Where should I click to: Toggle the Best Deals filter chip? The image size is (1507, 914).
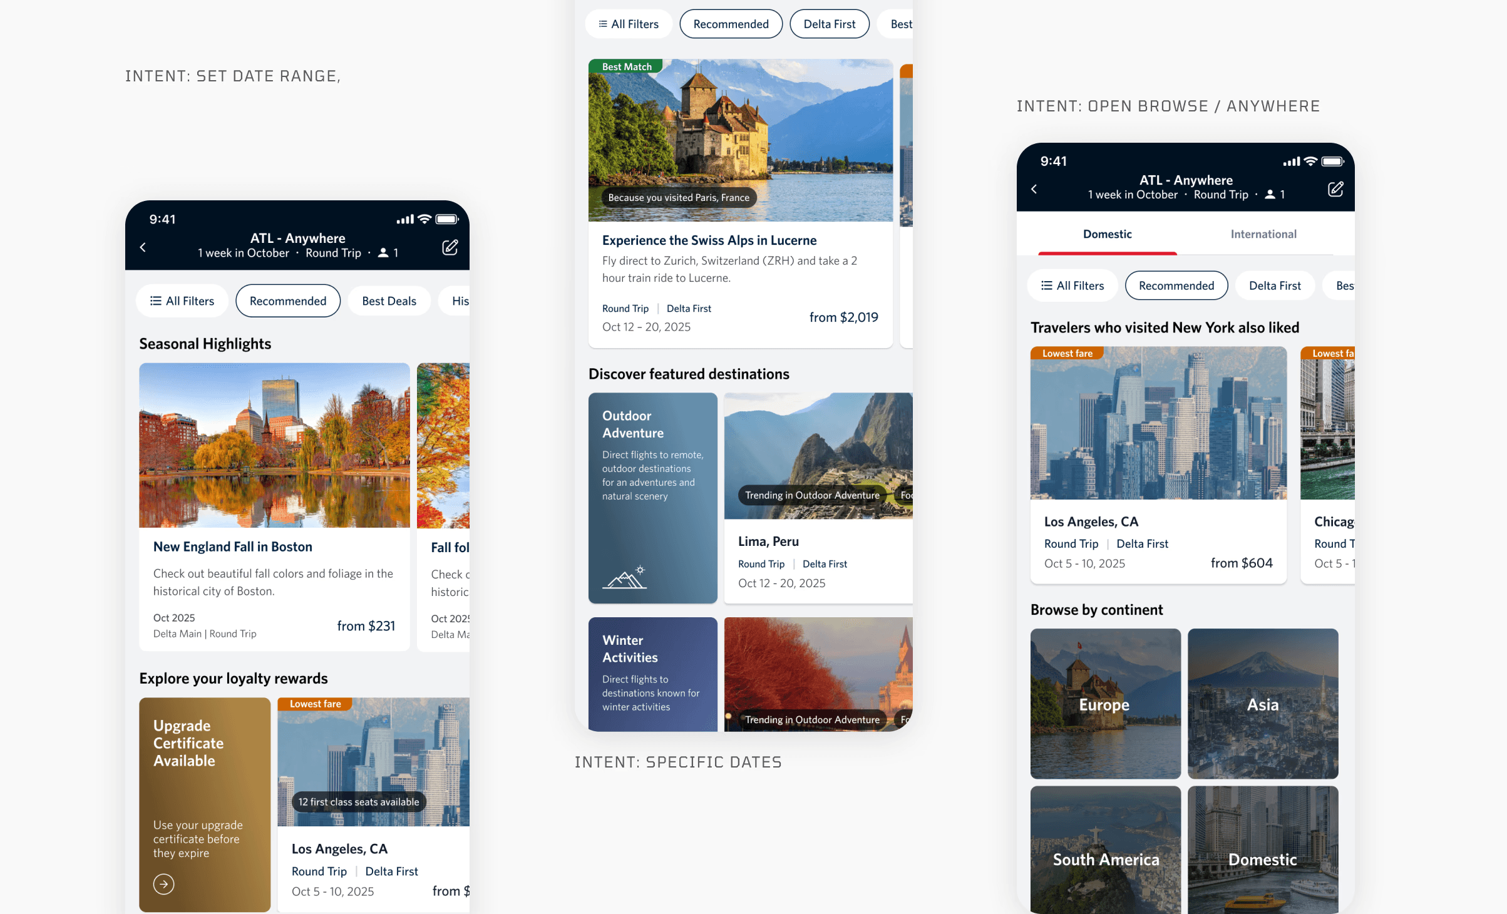click(389, 301)
